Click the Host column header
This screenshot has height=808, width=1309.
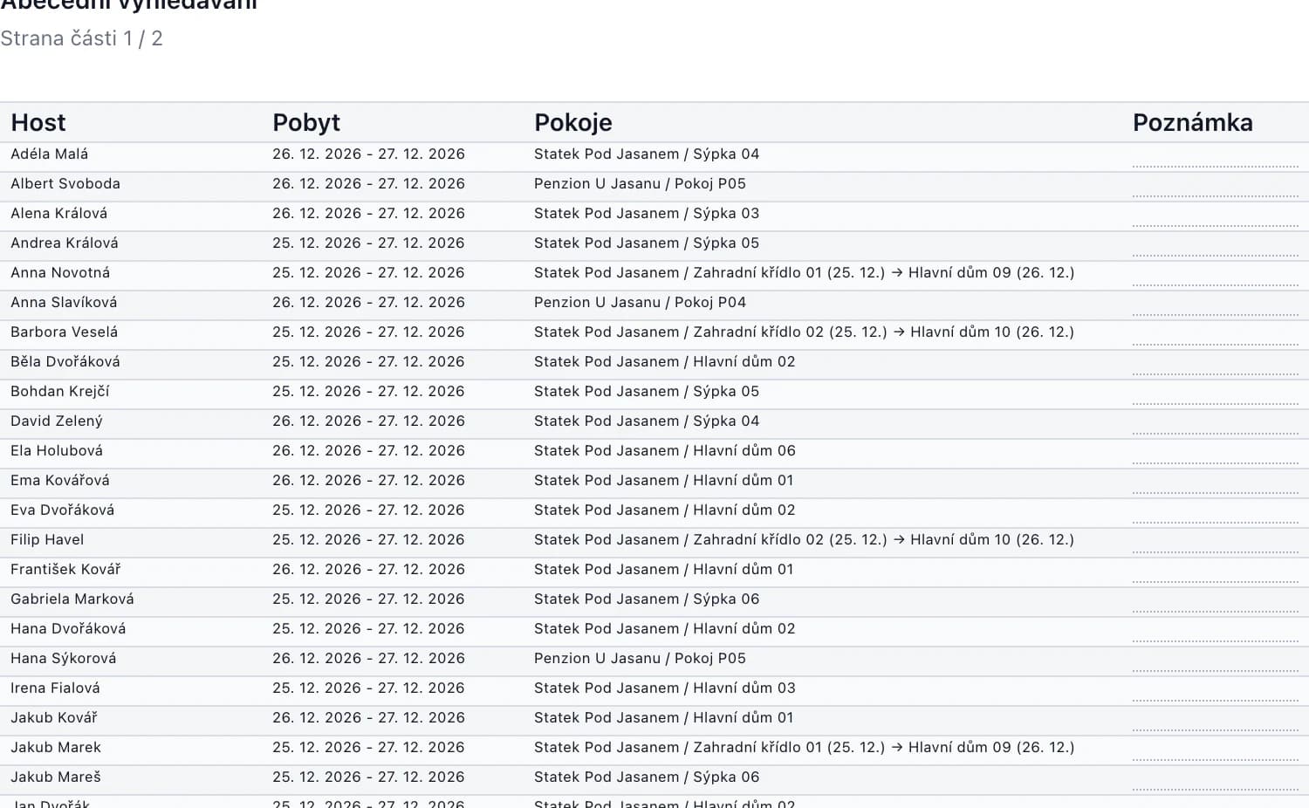tap(38, 123)
